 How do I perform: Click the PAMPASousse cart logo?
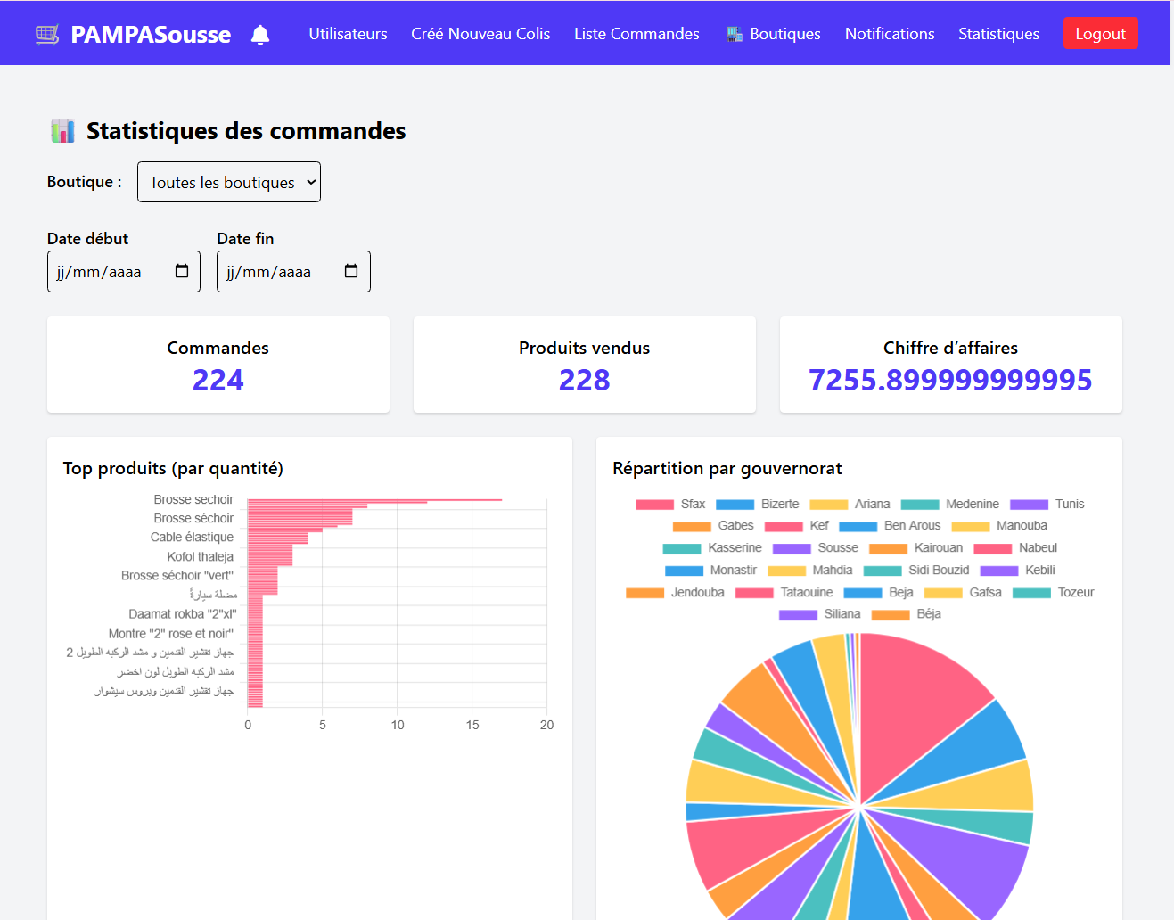(x=47, y=35)
